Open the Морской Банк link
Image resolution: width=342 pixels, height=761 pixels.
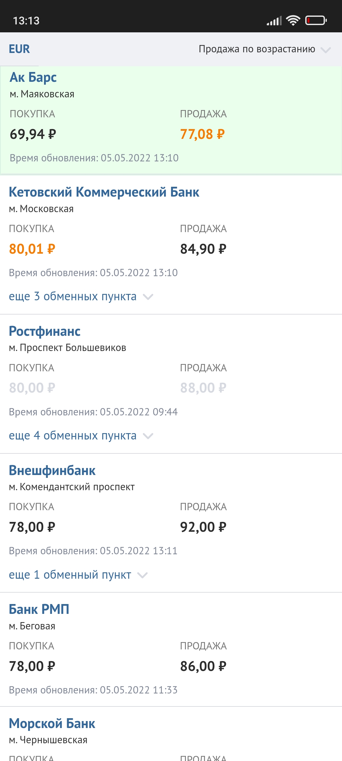(52, 724)
